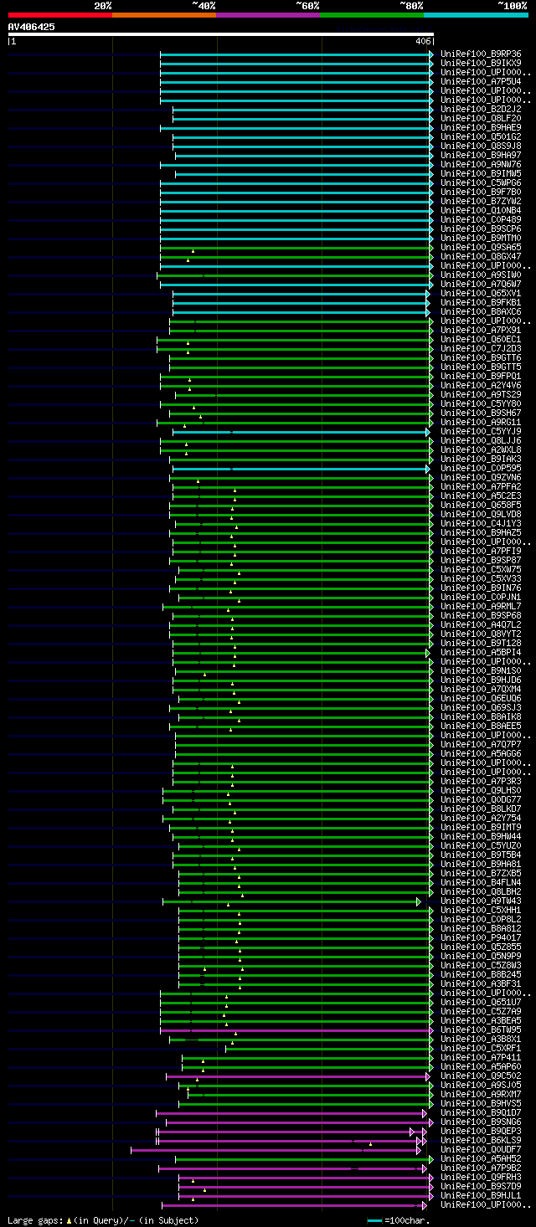The image size is (536, 1227).
Task: Select the UniRef100_Q501G2 label
Action: [x=481, y=136]
